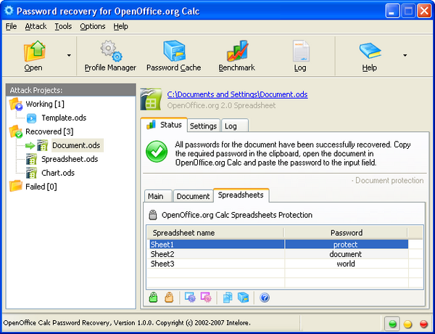This screenshot has height=334, width=435.
Task: Select Failed [0] in the tree
Action: 41,187
